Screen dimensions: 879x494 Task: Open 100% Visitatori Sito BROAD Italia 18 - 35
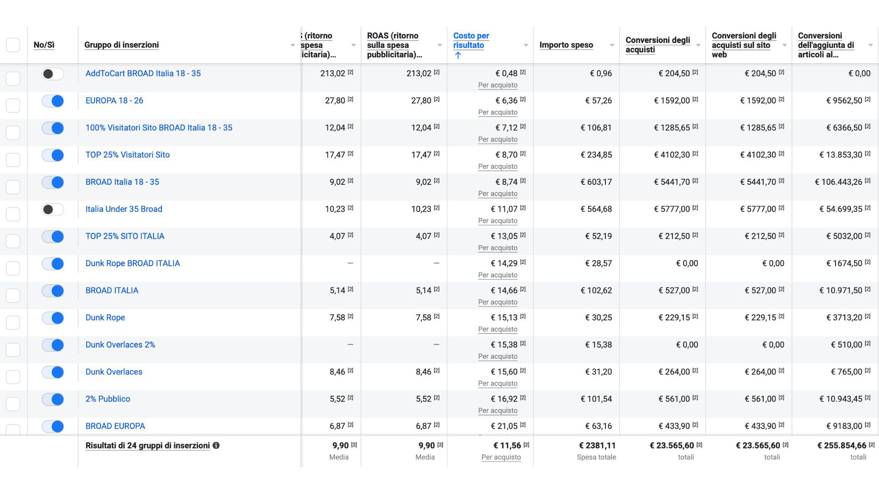pos(159,128)
